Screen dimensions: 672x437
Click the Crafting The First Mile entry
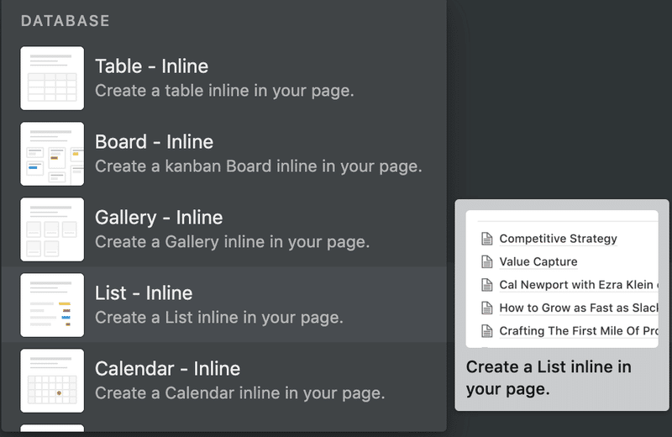coord(578,330)
